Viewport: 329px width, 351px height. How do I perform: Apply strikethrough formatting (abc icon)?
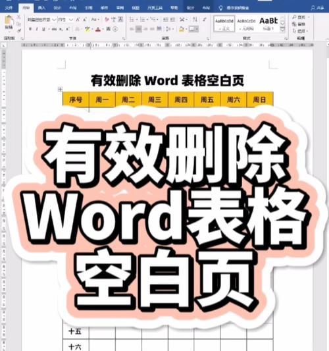(54, 29)
